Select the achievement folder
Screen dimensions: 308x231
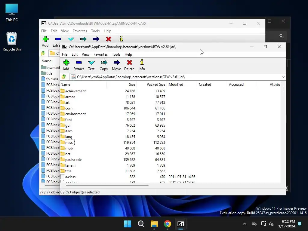click(x=75, y=91)
